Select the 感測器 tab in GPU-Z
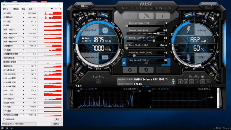The width and height of the screenshot is (231, 130). coord(16,9)
